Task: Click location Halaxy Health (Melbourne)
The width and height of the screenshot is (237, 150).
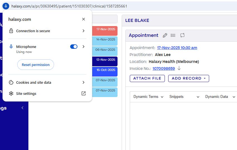Action: click(174, 62)
